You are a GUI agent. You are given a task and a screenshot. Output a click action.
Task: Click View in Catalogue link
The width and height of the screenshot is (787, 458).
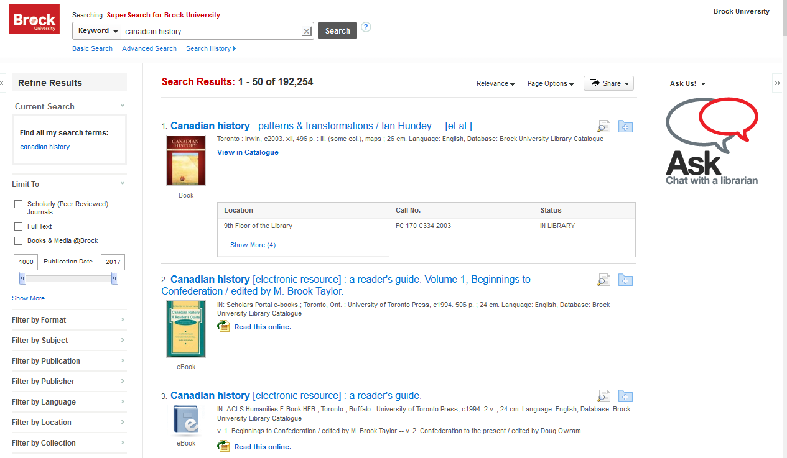point(248,152)
